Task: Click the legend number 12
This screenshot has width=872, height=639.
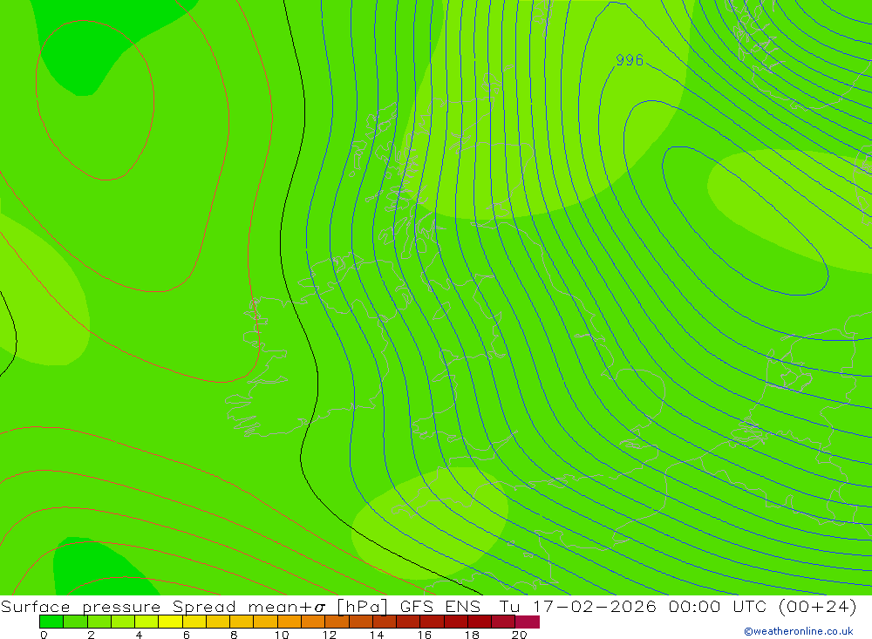Action: point(330,635)
